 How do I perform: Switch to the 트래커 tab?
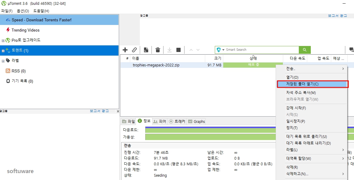(x=177, y=121)
